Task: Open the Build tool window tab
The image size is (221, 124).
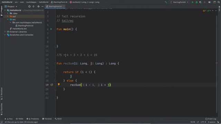Action: pos(58,119)
